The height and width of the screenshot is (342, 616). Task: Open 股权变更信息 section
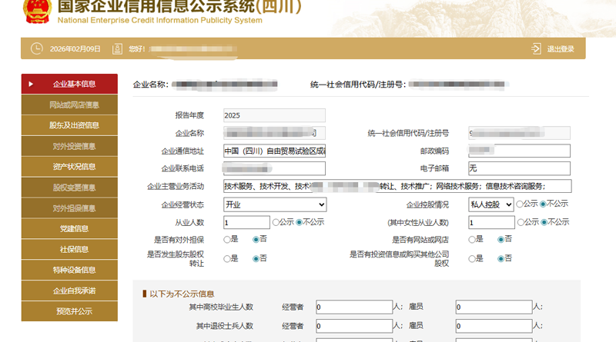(69, 188)
